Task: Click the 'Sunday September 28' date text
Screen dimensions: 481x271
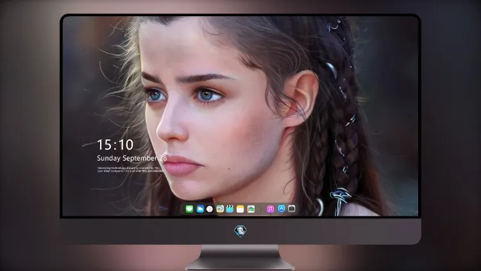Action: pyautogui.click(x=131, y=158)
